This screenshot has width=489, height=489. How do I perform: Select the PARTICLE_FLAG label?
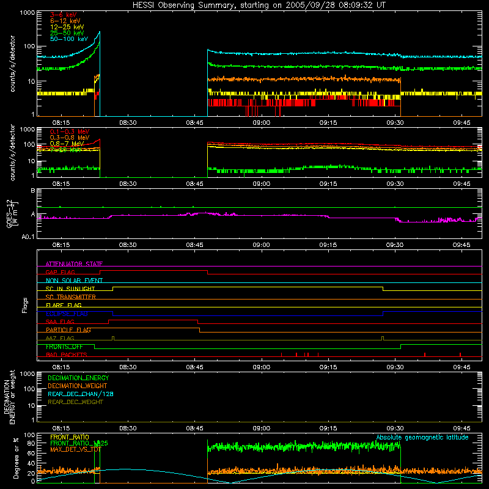(x=68, y=329)
